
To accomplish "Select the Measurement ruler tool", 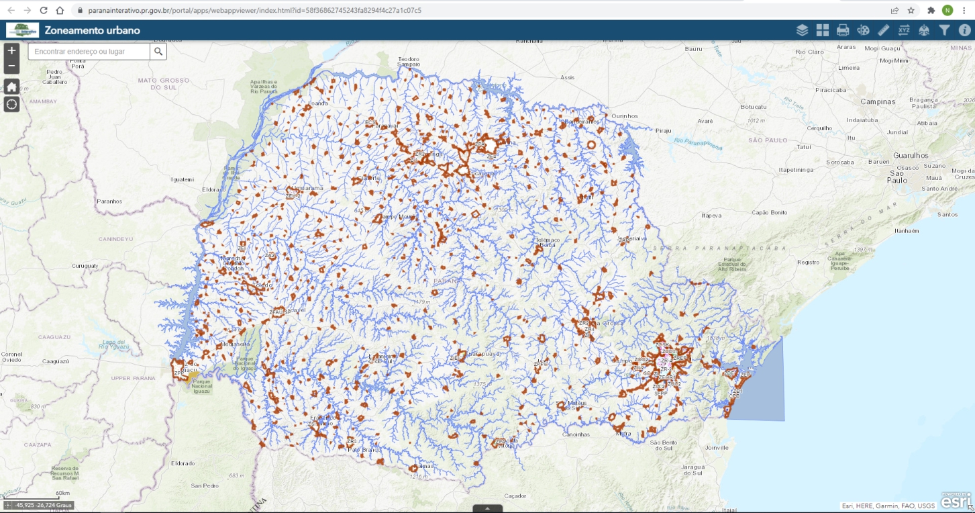I will pos(884,30).
